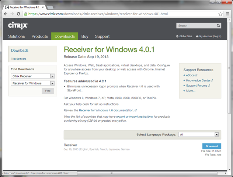The image size is (233, 177).
Task: Click the Find button
Action: 48,91
